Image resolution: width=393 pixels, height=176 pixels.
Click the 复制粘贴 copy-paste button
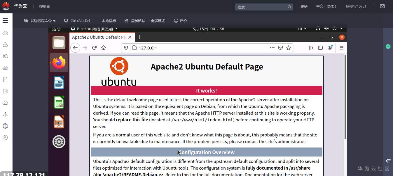click(x=135, y=21)
